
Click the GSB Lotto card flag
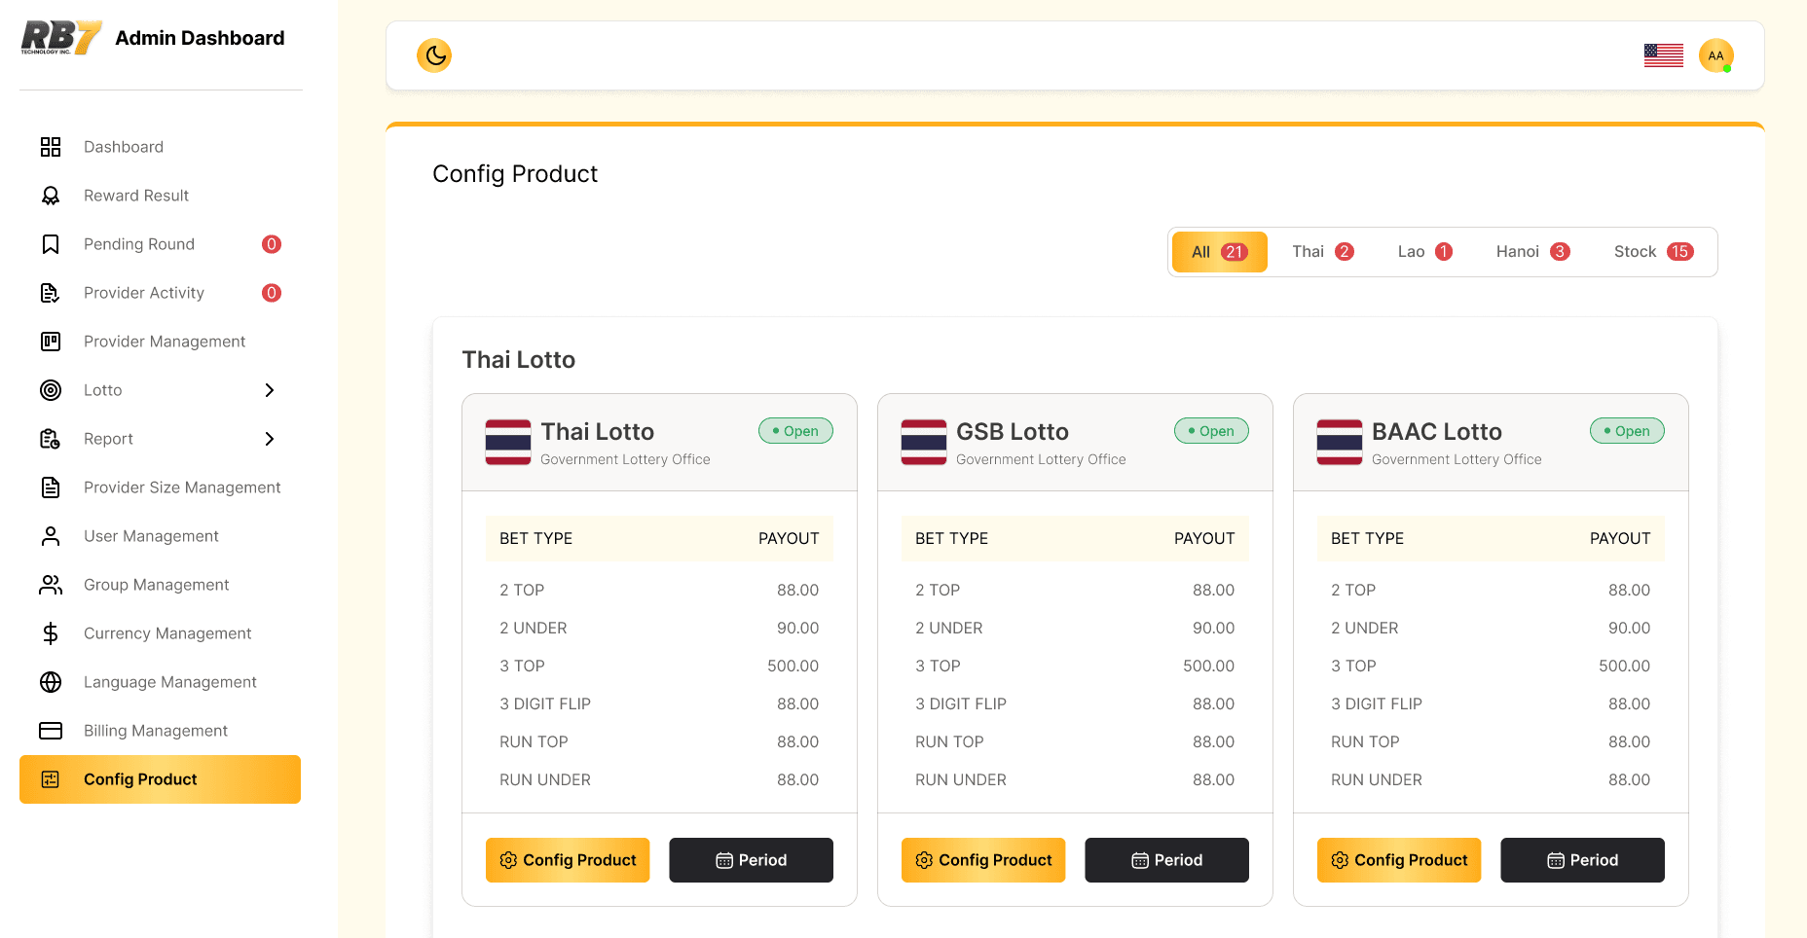point(924,442)
